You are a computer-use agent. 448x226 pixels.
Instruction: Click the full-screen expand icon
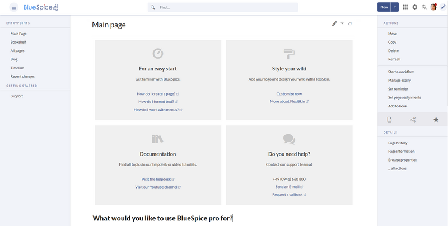(x=349, y=23)
